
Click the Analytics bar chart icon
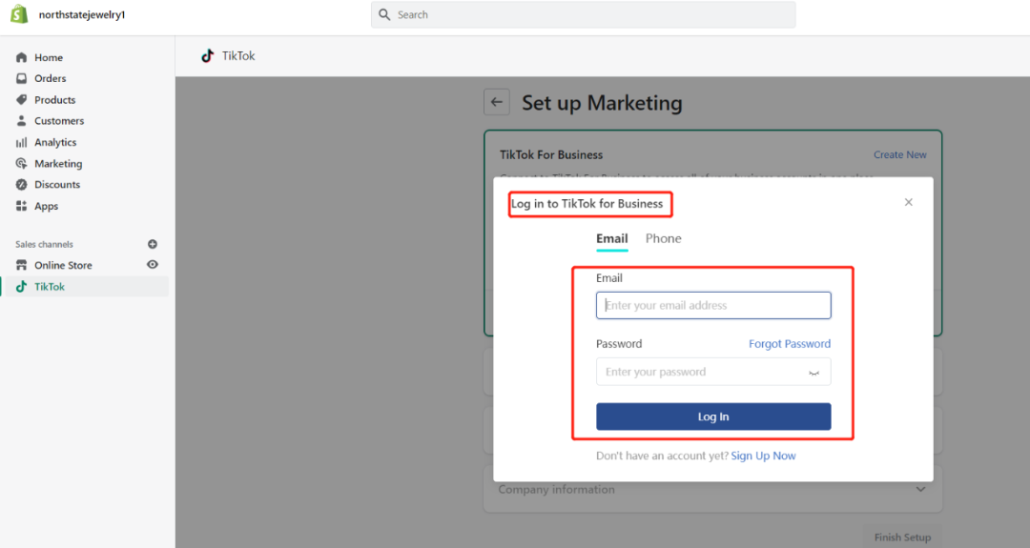click(x=22, y=142)
